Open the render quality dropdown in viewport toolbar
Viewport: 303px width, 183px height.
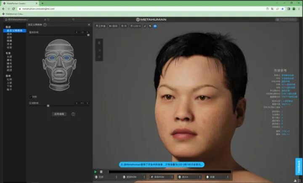[124, 26]
